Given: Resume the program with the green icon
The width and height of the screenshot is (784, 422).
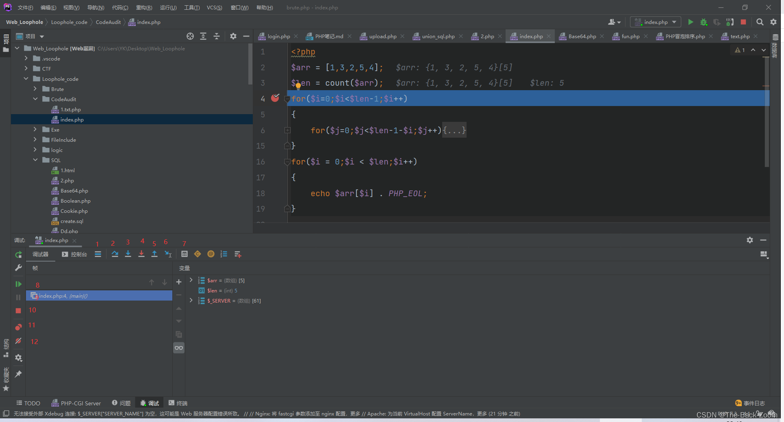Looking at the screenshot, I should point(18,284).
